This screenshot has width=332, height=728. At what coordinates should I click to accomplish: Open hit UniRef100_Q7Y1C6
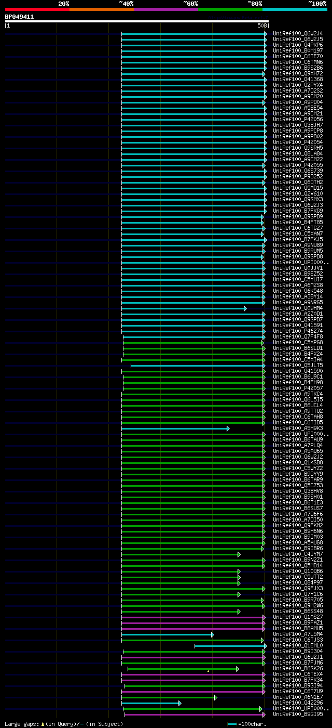tap(298, 594)
